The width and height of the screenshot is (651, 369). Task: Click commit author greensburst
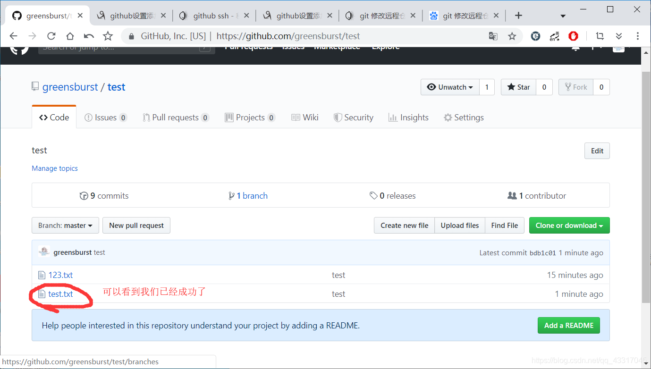[73, 252]
